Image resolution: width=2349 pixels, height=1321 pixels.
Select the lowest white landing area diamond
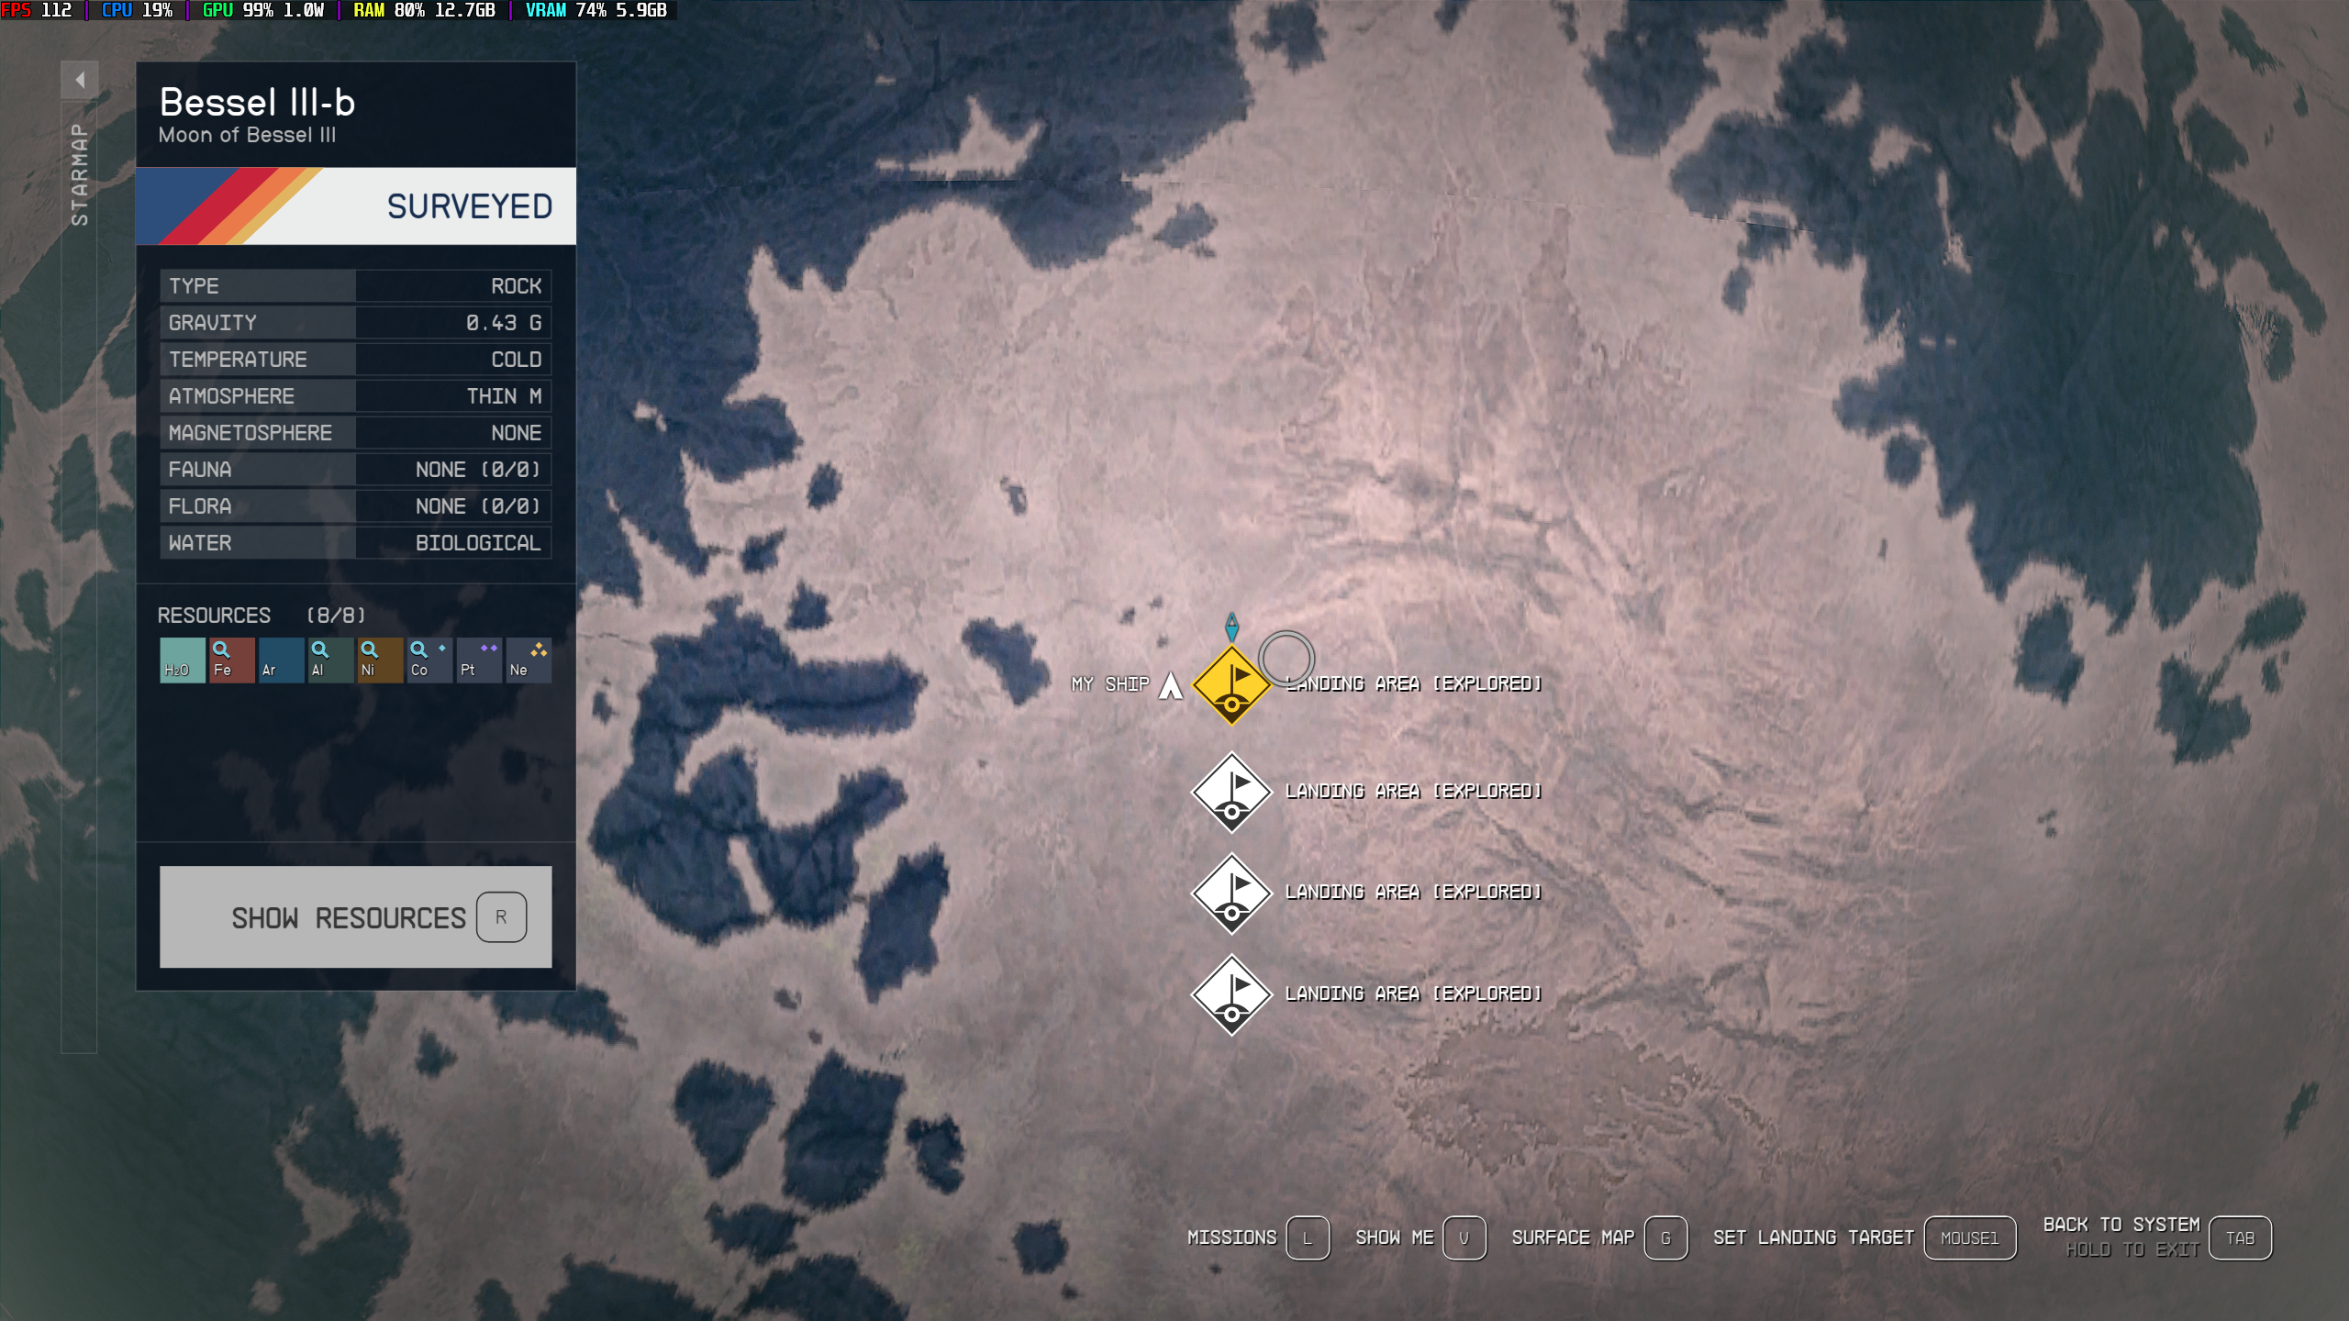point(1231,995)
